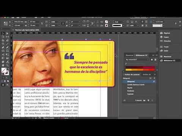Select the Gradient Feather tool
Viewport: 182px width, 136px height.
point(7,58)
